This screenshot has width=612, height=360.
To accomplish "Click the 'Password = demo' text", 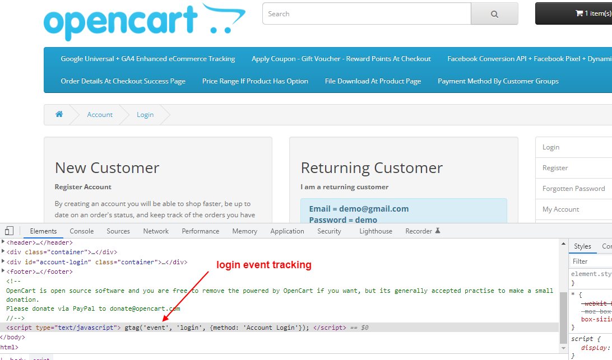I will tap(343, 219).
